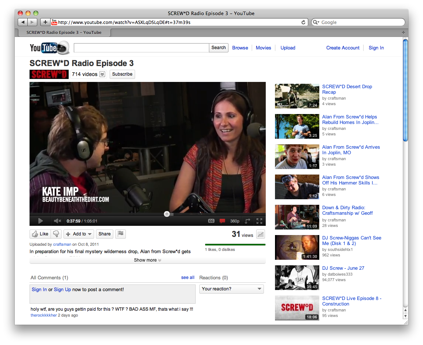Click Sign Up link in comment box
Image resolution: width=423 pixels, height=345 pixels.
click(62, 289)
